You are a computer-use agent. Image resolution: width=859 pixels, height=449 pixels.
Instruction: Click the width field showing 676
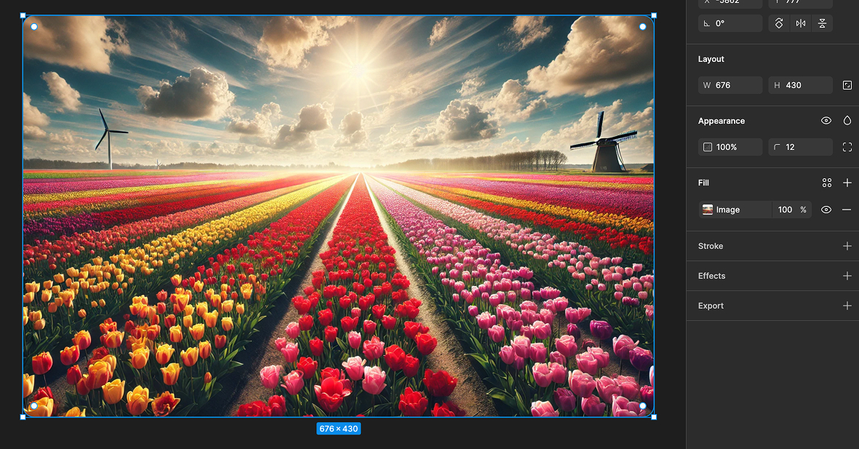(730, 85)
